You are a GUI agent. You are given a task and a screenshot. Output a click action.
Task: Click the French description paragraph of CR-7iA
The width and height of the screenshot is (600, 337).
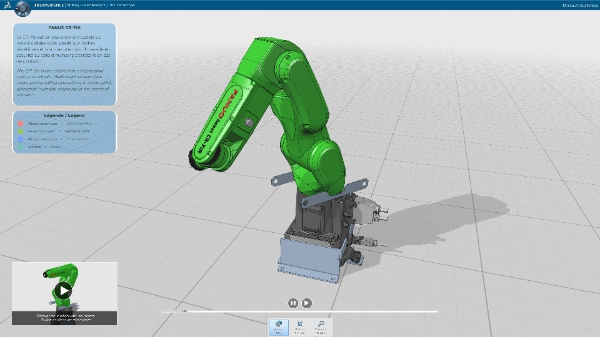click(64, 49)
